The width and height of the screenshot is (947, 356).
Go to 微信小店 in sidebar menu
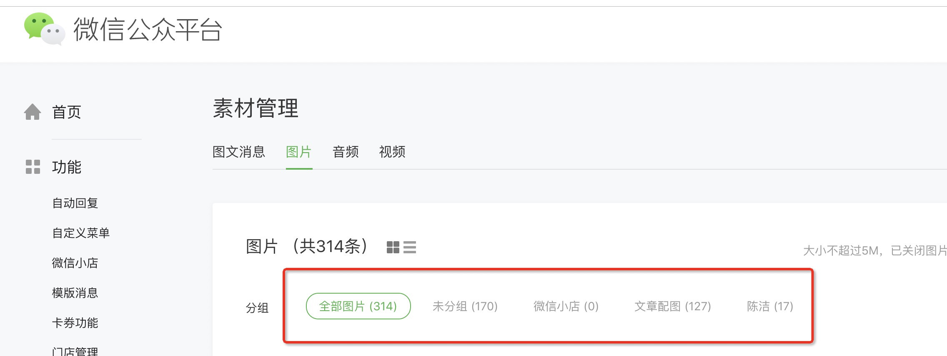[x=75, y=263]
